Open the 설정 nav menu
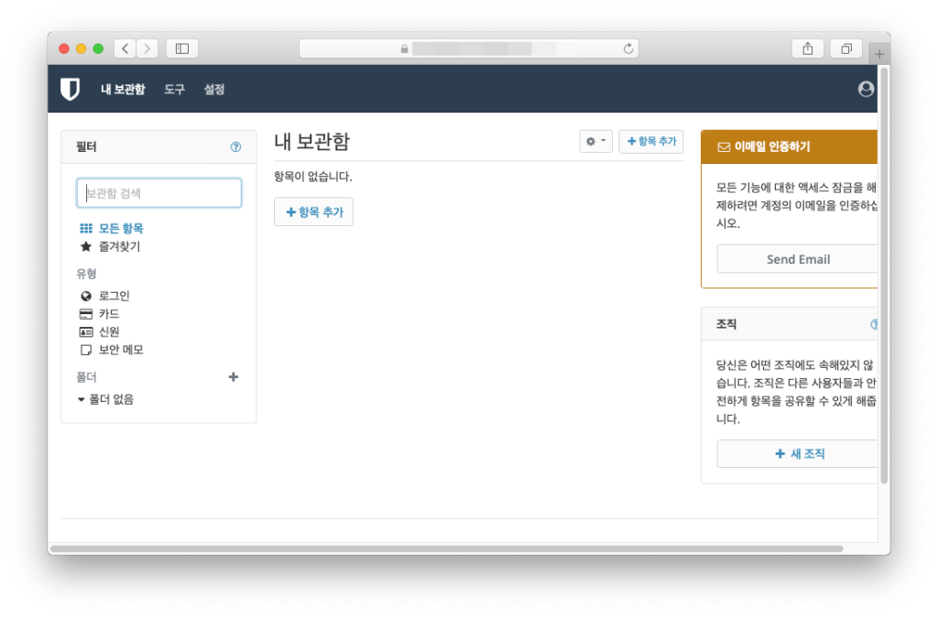 (x=214, y=90)
